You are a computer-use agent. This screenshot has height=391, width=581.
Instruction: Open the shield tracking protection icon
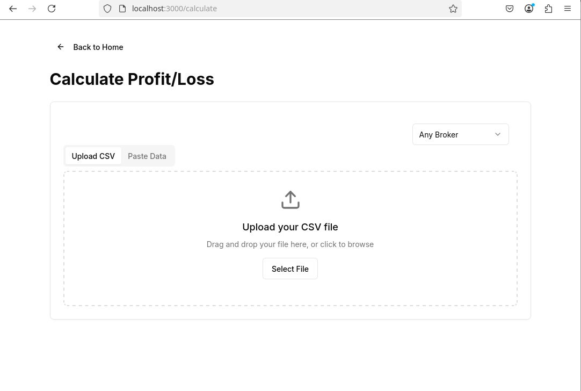tap(107, 9)
